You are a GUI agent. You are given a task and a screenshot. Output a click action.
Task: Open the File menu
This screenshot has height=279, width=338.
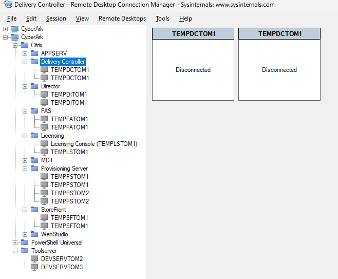click(12, 18)
